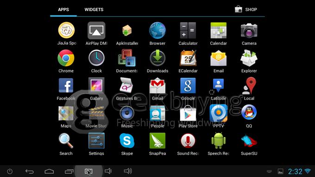Tap the Back navigation button
Screen dimensions: 315x177
29,171
